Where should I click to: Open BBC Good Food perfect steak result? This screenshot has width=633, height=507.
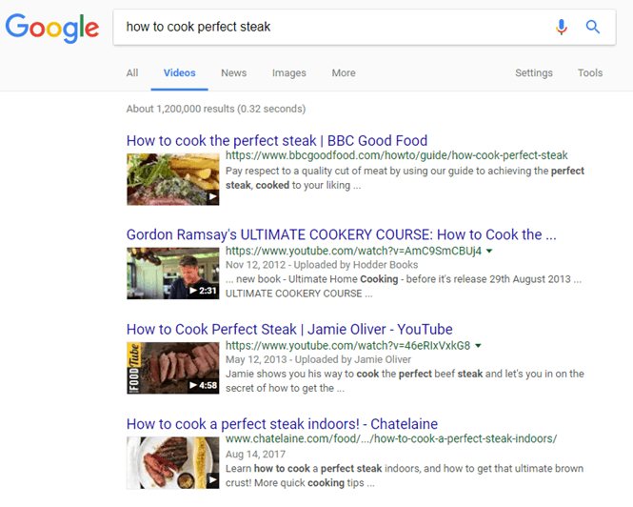pyautogui.click(x=277, y=141)
